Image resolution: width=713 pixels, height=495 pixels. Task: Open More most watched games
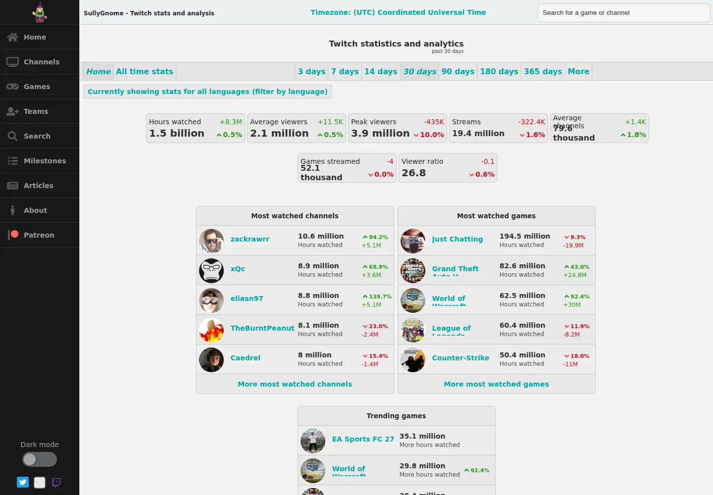(x=497, y=384)
